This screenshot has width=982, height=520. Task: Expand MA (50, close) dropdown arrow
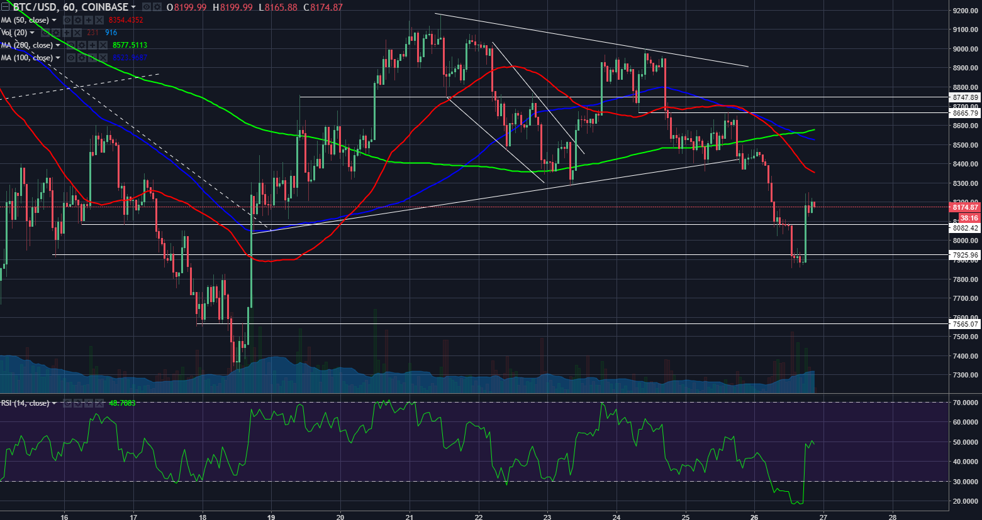[54, 20]
